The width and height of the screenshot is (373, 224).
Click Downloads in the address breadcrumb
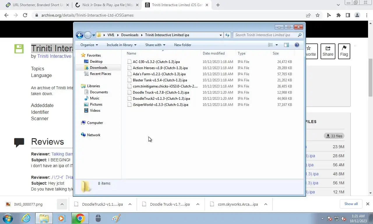coord(130,35)
